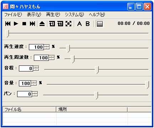Click the パン value input field
Image resolution: width=154 pixels, height=128 pixels.
25,94
